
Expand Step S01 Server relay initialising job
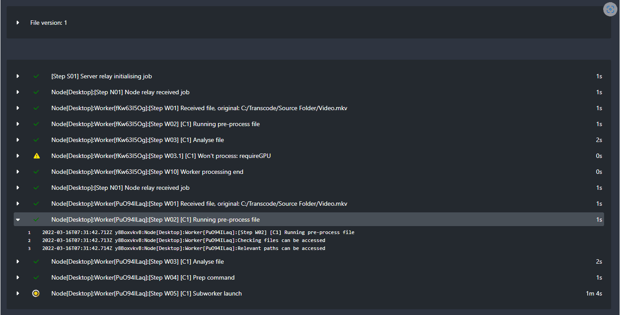point(18,76)
